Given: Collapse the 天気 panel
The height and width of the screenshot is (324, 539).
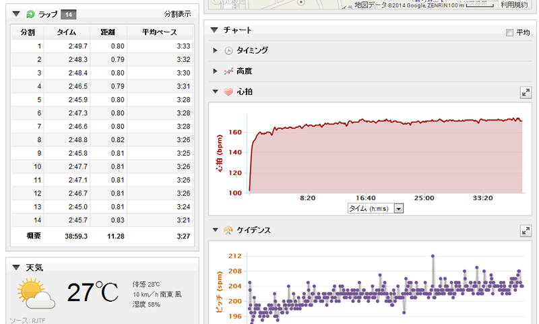Looking at the screenshot, I should click(16, 267).
